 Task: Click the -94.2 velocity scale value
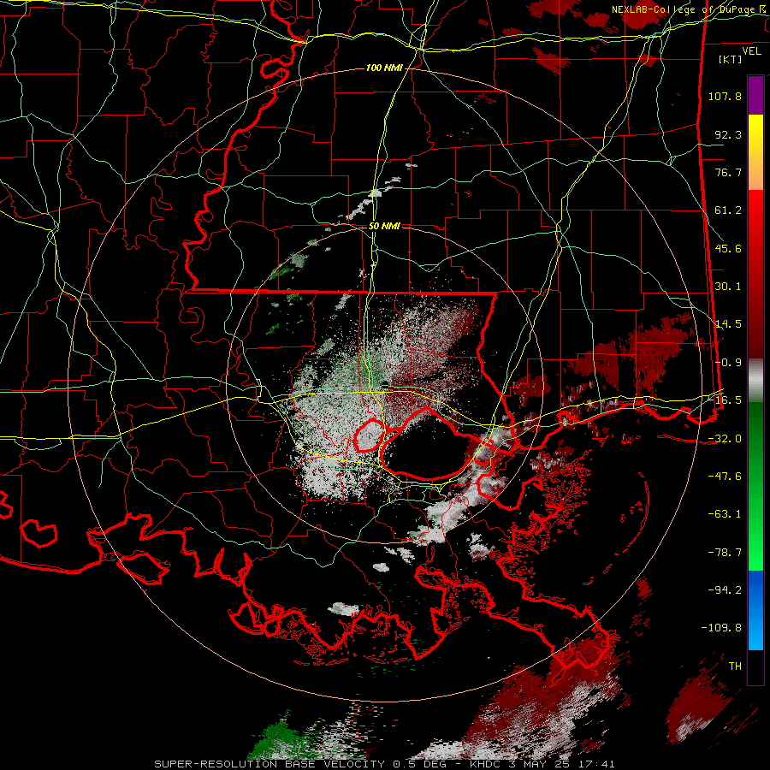click(x=725, y=589)
